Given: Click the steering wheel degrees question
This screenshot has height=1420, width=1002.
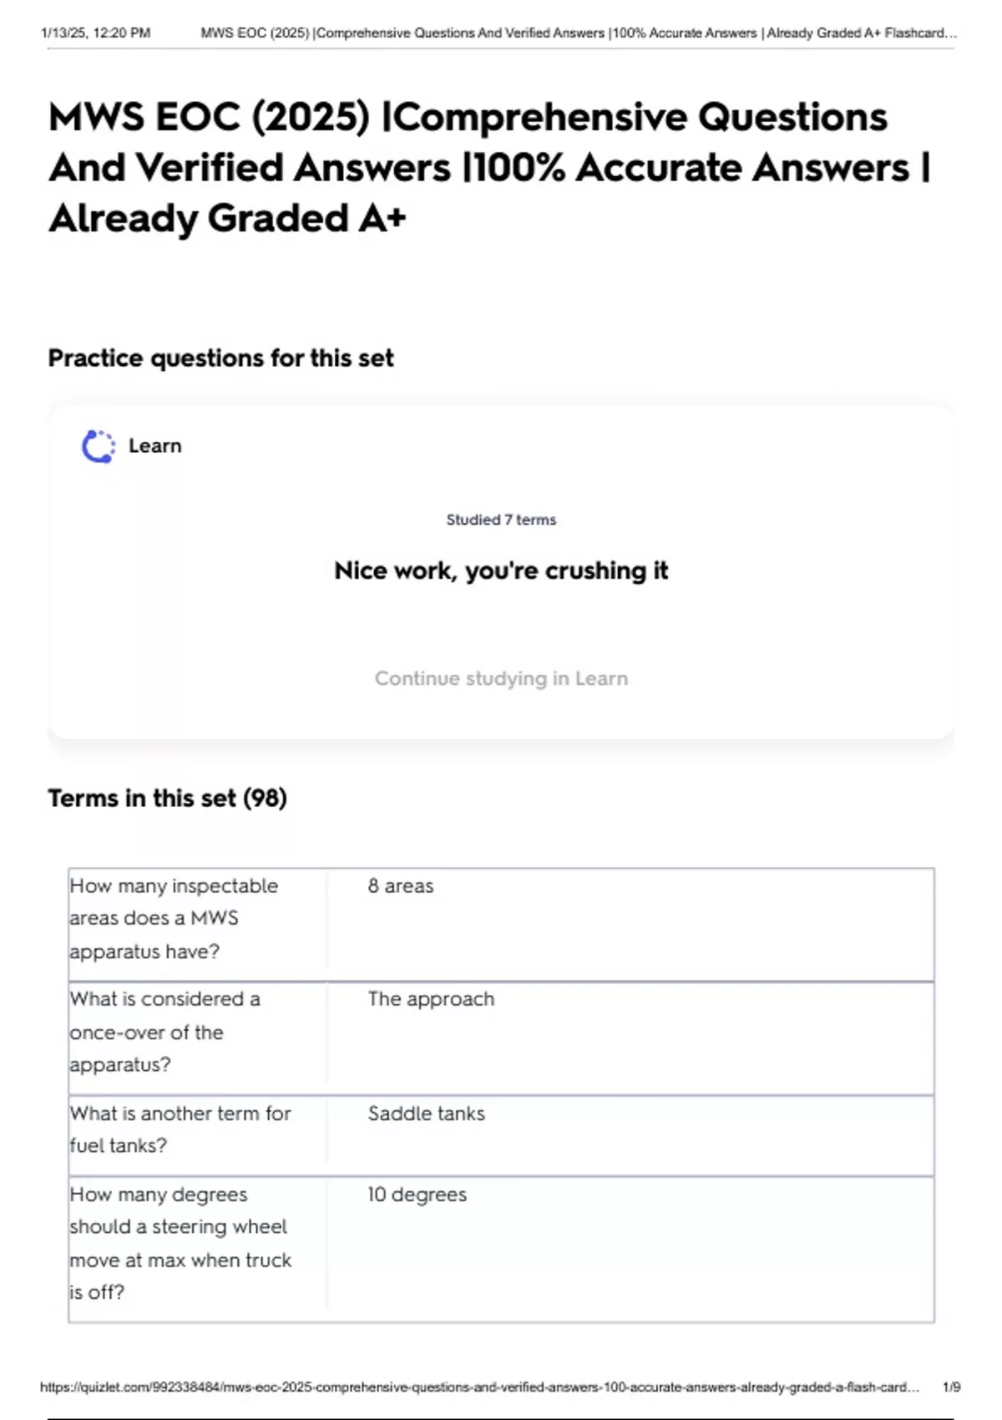Looking at the screenshot, I should coord(180,1243).
